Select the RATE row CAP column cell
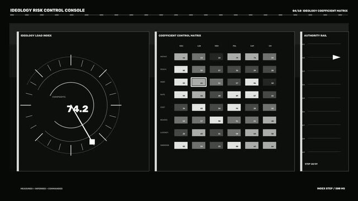The image size is (358, 201). 251,95
